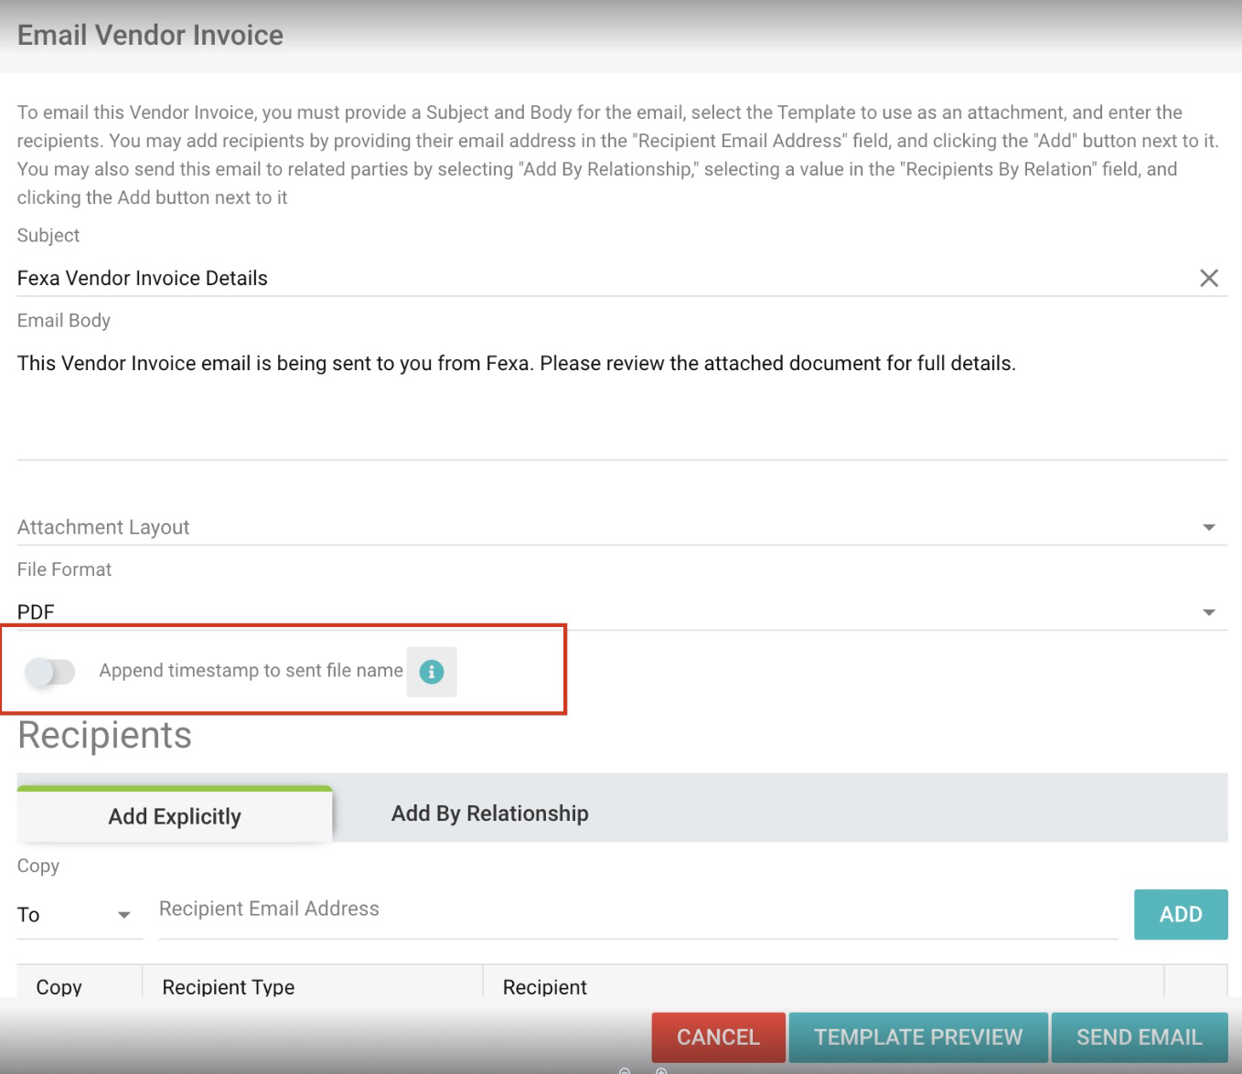The image size is (1242, 1074).
Task: Select the Add By Relationship tab
Action: (x=489, y=813)
